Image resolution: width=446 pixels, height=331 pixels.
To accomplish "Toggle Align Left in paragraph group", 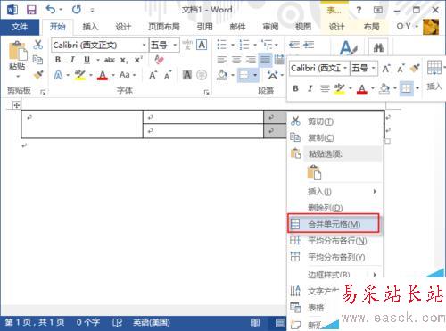I will coord(221,60).
